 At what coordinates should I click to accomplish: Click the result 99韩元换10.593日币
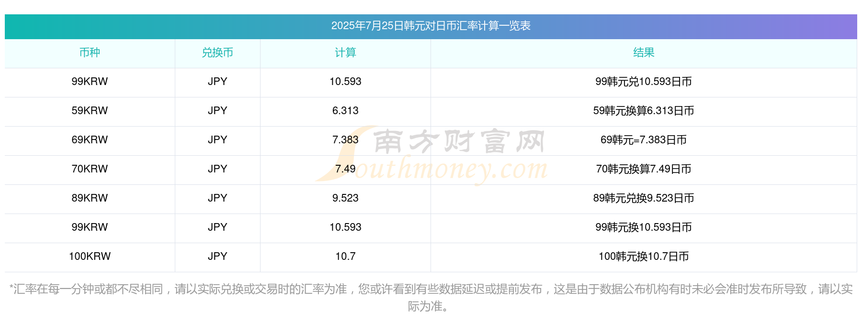[644, 227]
